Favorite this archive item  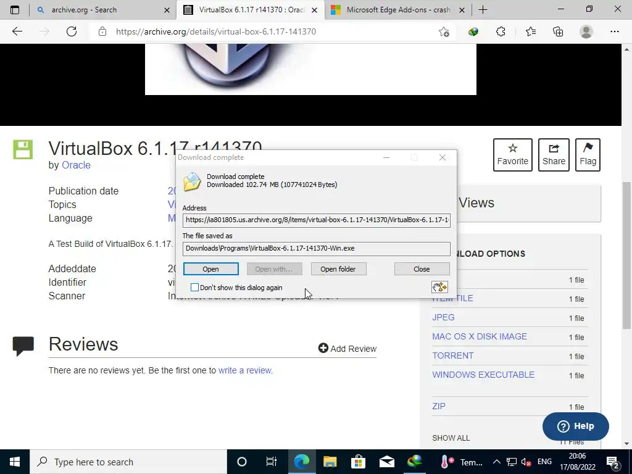tap(513, 155)
